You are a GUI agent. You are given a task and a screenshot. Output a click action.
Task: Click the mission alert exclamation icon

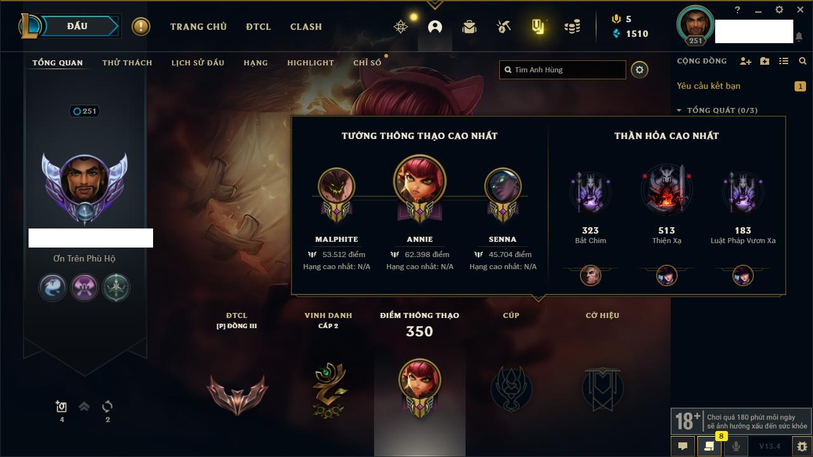pos(141,27)
